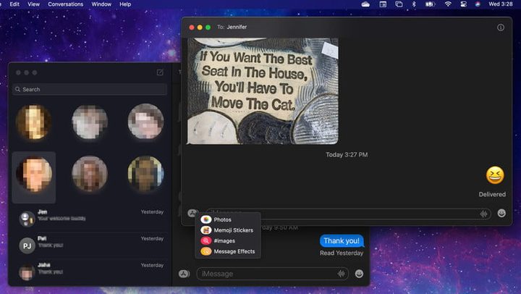Open conversation details info icon for Jennifer
The height and width of the screenshot is (294, 521).
coord(501,28)
